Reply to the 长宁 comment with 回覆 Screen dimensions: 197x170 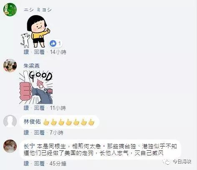click(x=39, y=163)
